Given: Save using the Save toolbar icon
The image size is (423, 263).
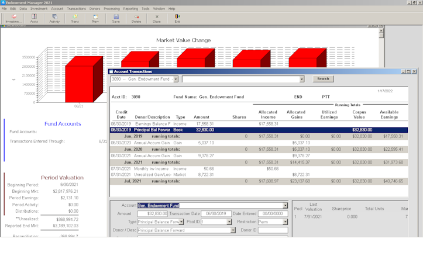Looking at the screenshot, I should tap(116, 18).
